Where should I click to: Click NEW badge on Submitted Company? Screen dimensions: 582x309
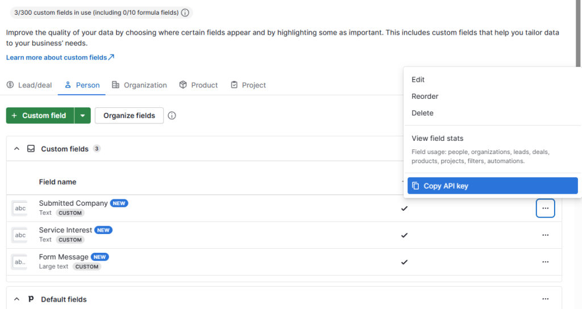pos(119,203)
